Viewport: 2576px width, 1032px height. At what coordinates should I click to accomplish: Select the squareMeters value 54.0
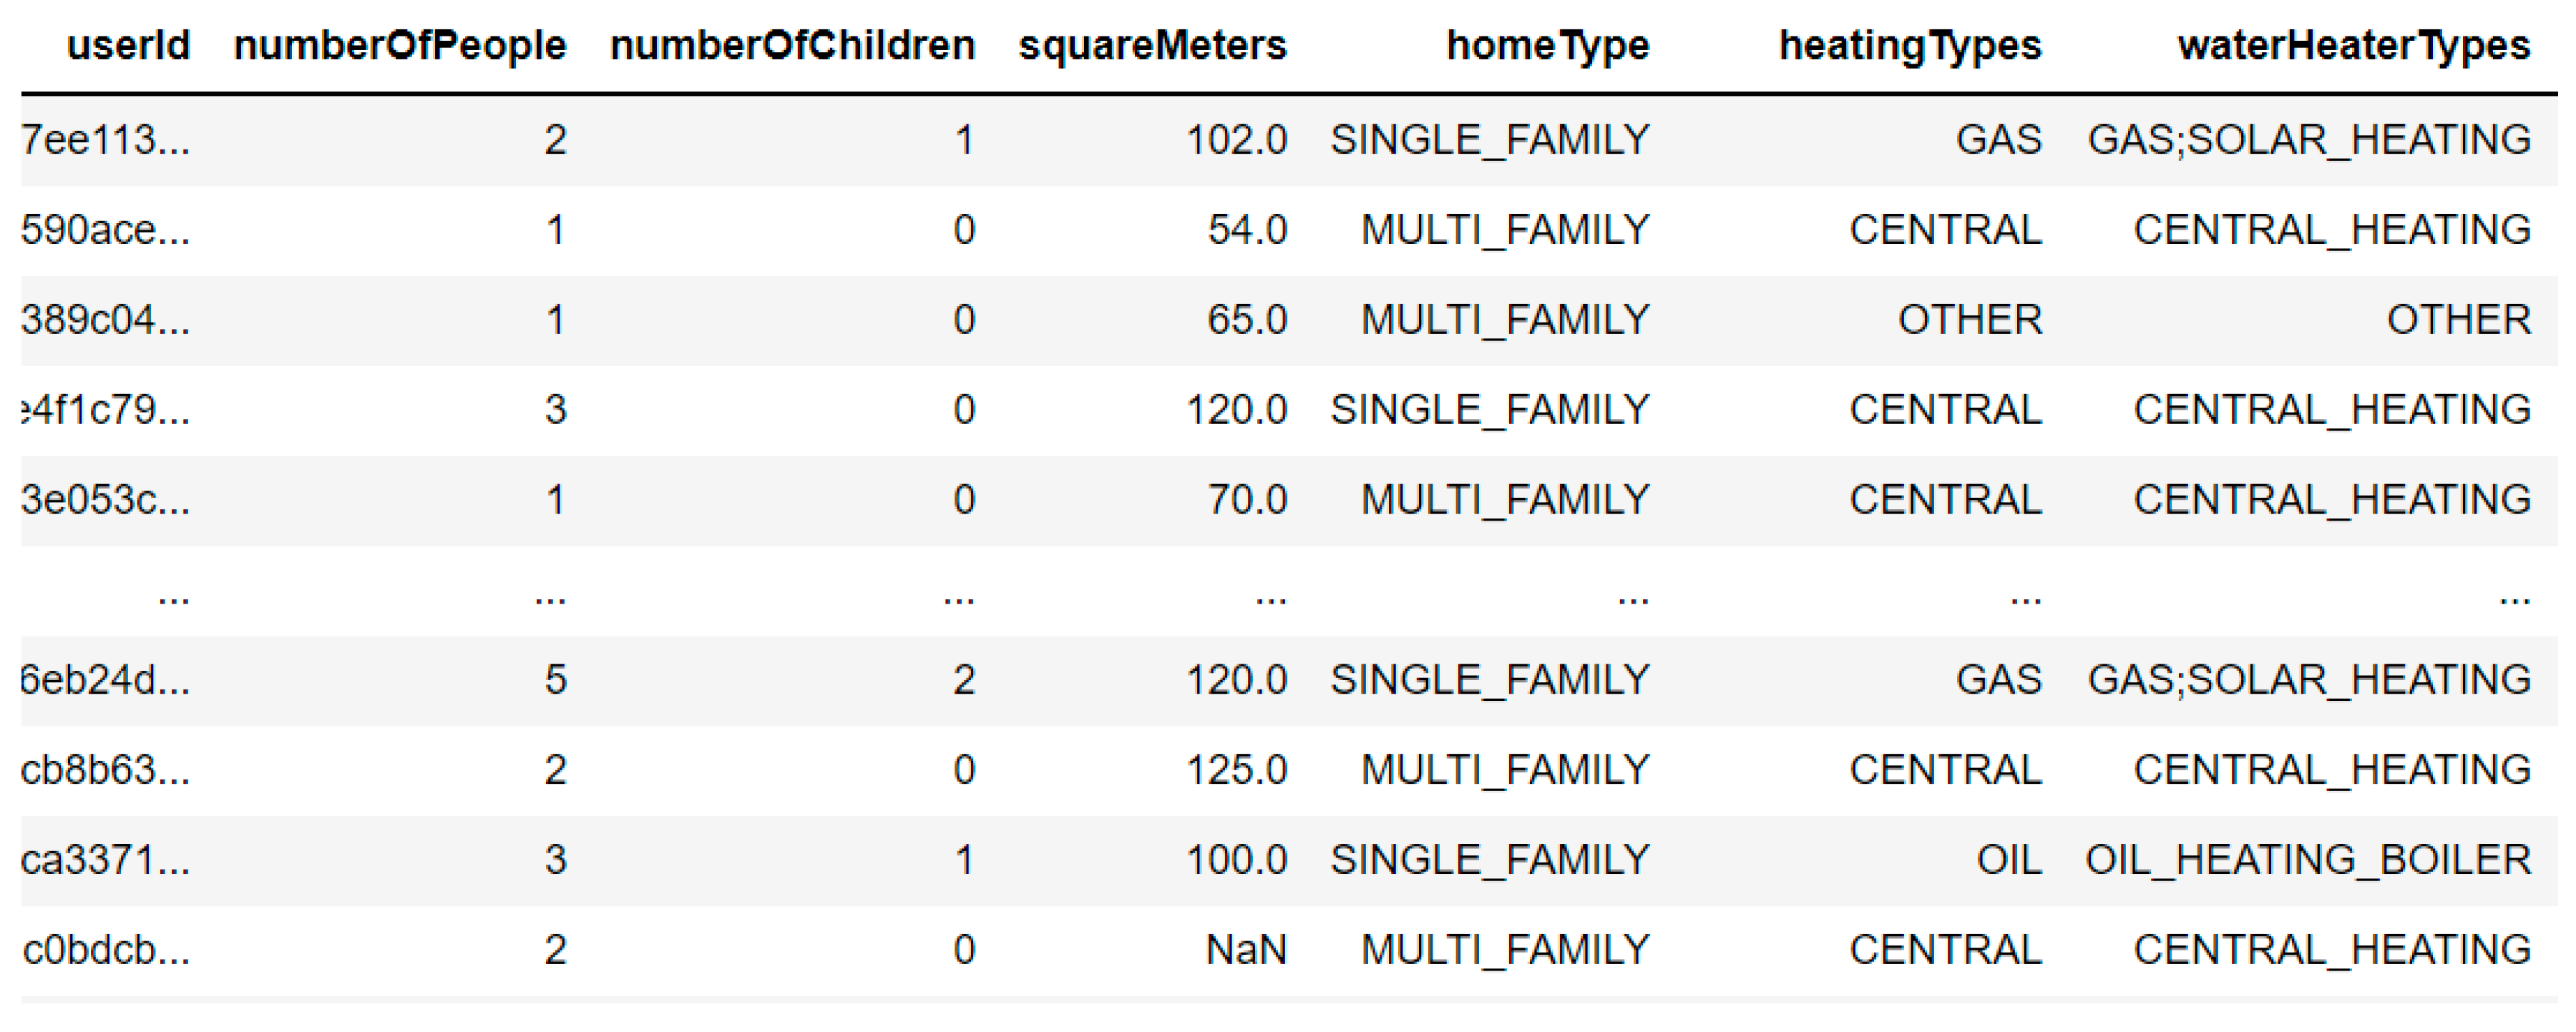click(1247, 230)
